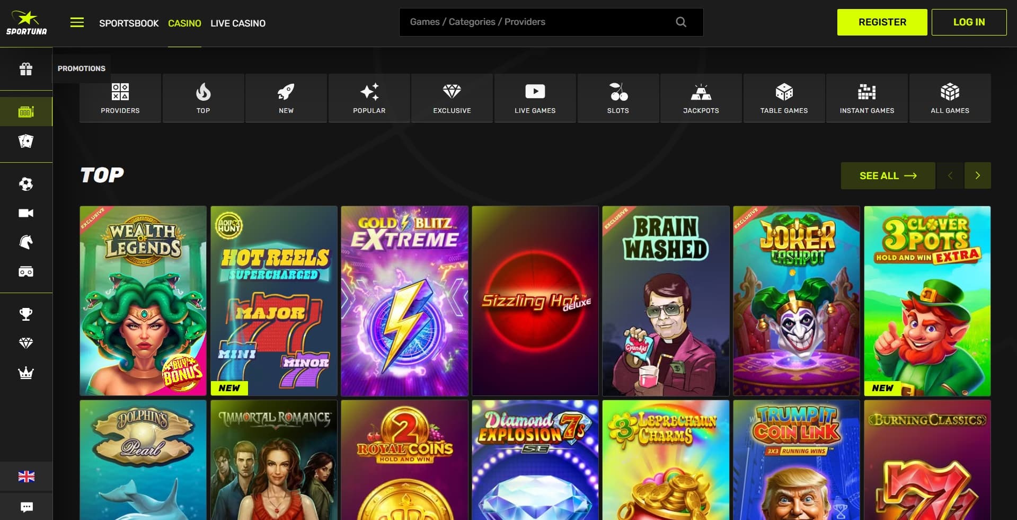Open the horse racing section in the sidebar
Viewport: 1017px width, 520px height.
click(26, 242)
